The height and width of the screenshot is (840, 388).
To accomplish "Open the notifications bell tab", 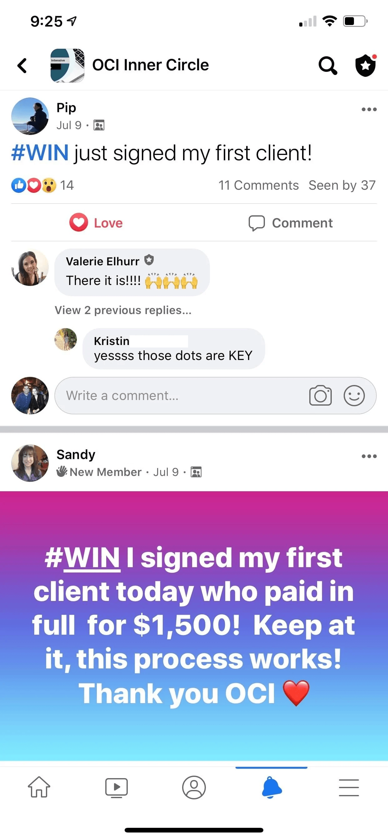I will 271,787.
